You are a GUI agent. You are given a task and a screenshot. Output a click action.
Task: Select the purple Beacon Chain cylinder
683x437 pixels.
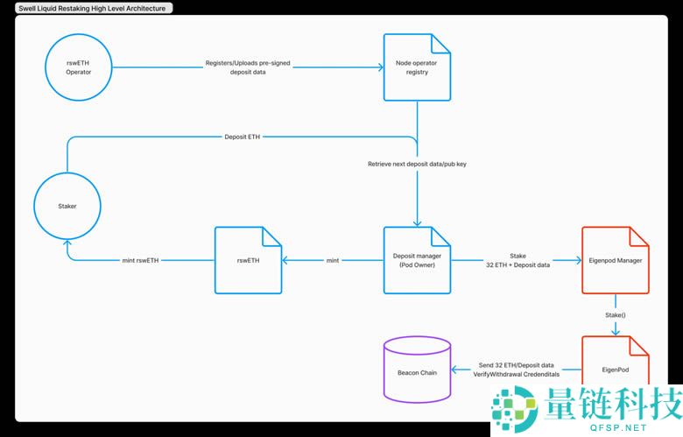point(417,371)
